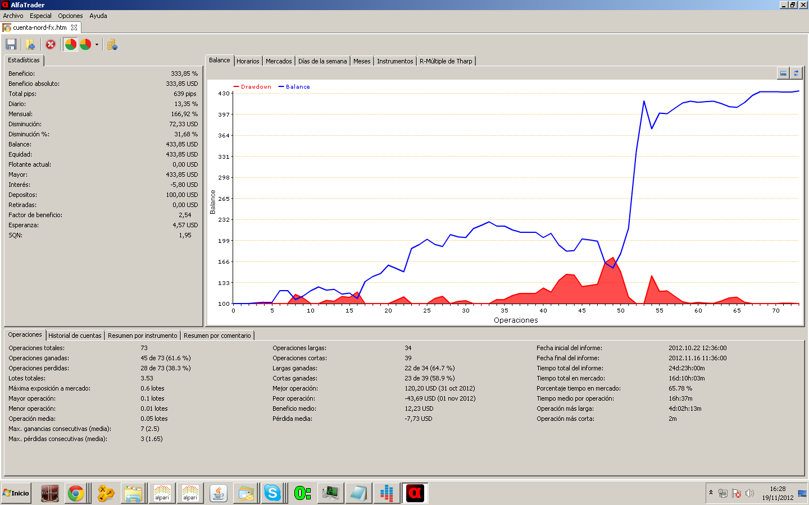Image resolution: width=809 pixels, height=505 pixels.
Task: Toggle the highlighted pie chart statistics button
Action: point(70,44)
